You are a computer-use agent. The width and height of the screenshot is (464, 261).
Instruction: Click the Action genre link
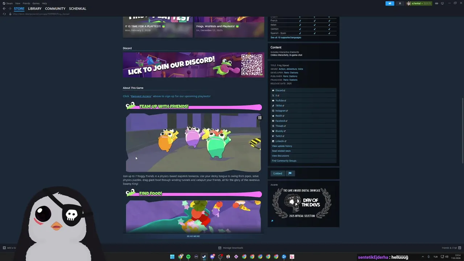click(x=282, y=69)
